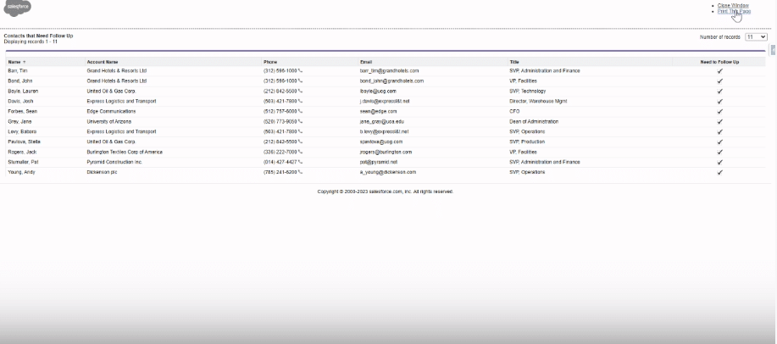Click the Salesforce cloud logo

pos(17,8)
